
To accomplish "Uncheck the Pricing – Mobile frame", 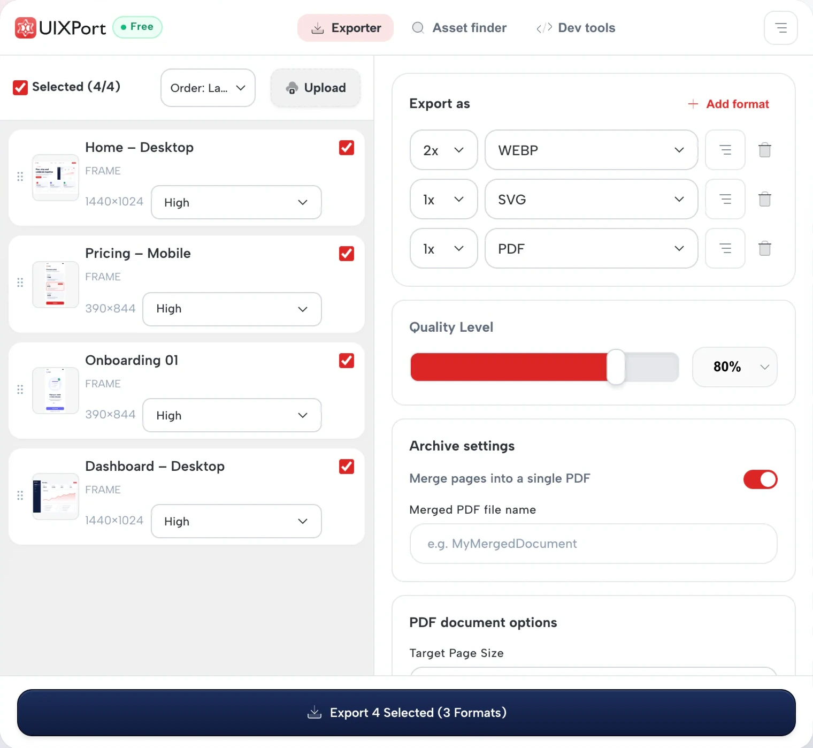I will (x=347, y=254).
